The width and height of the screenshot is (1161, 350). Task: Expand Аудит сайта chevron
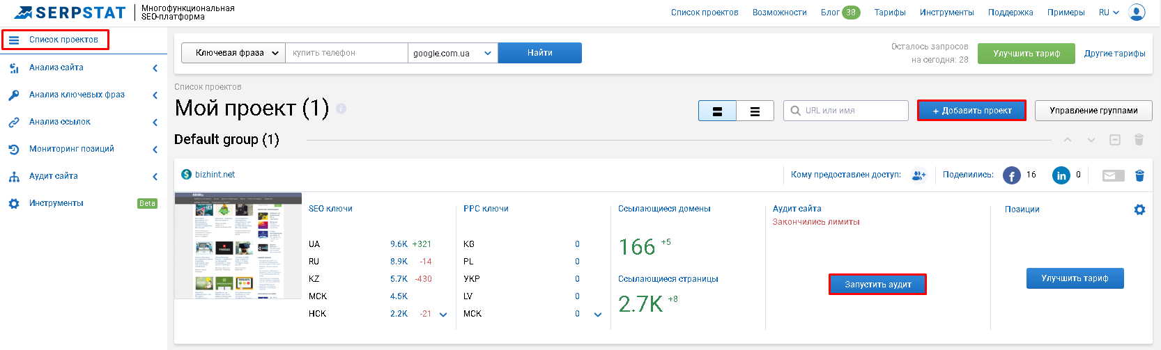[x=155, y=177]
